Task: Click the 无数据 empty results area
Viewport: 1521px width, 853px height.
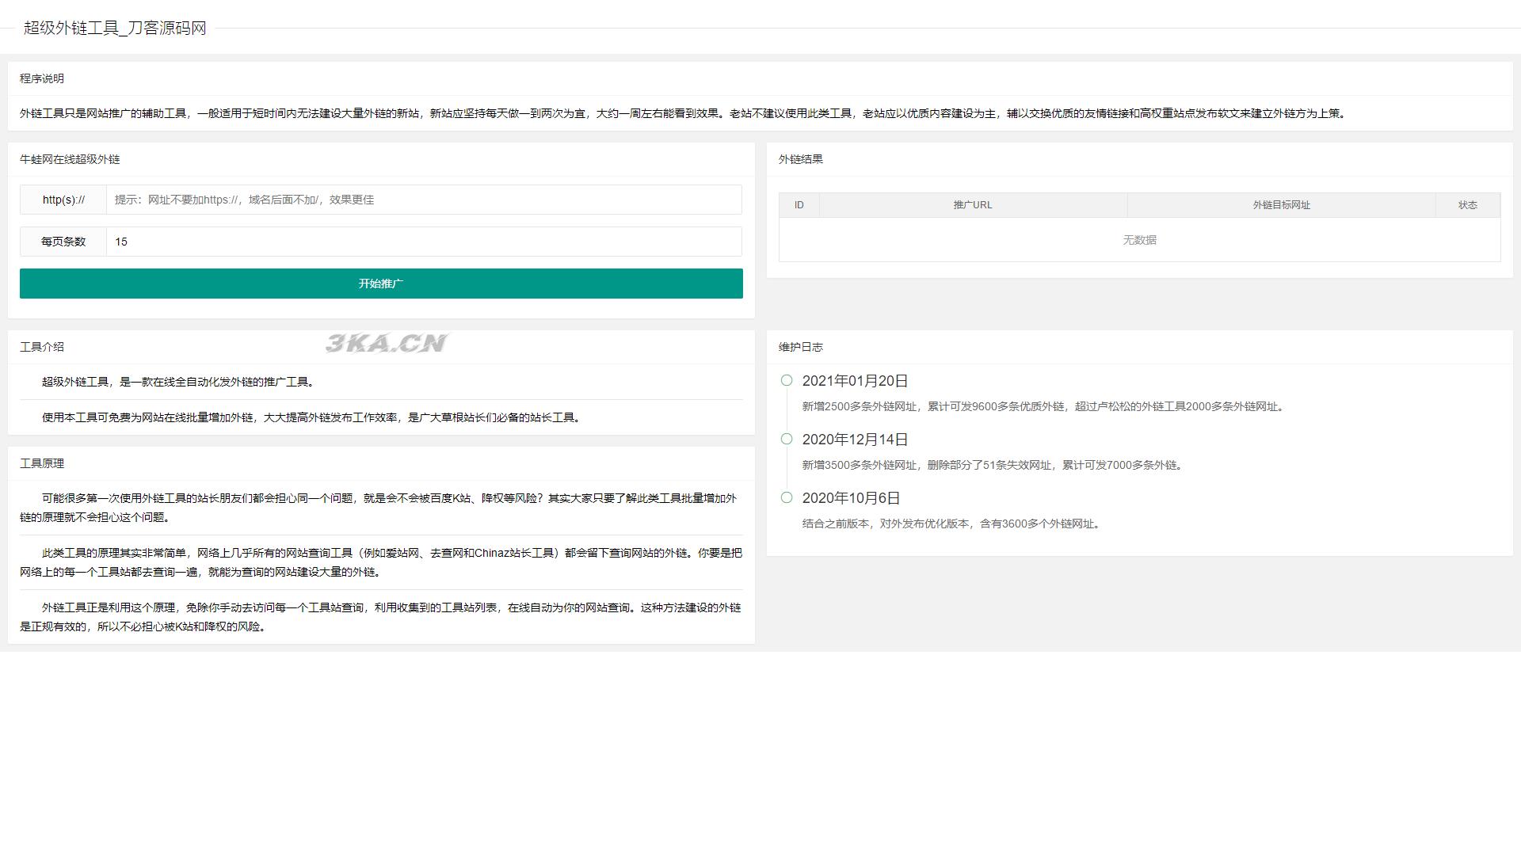Action: pyautogui.click(x=1138, y=240)
